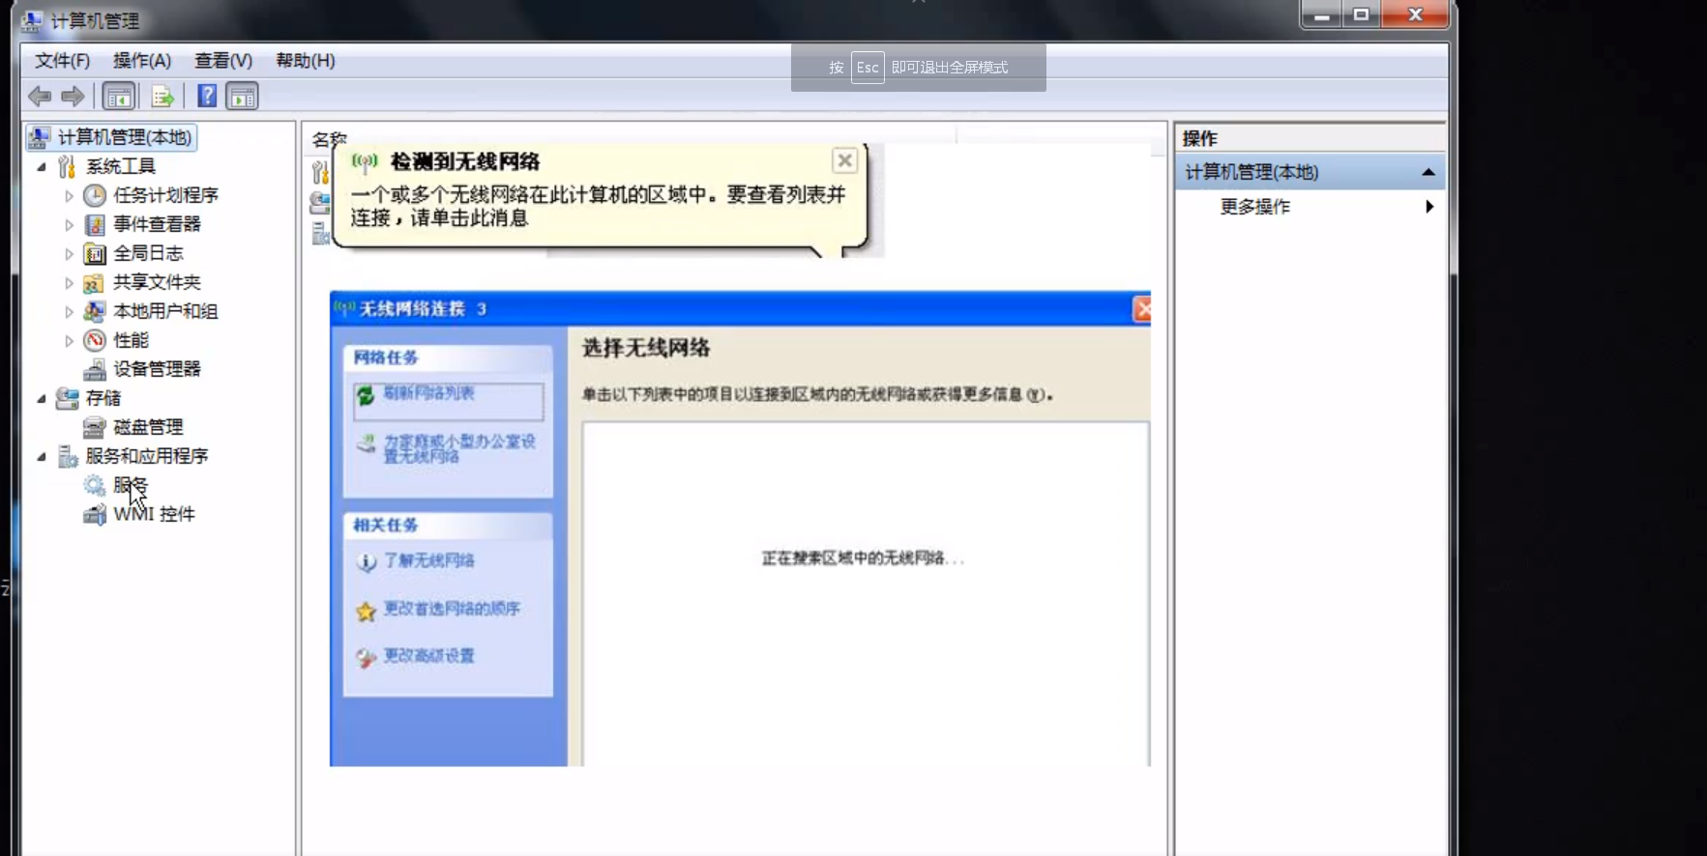Image resolution: width=1707 pixels, height=856 pixels.
Task: Collapse the 存储 tree node
Action: 42,398
